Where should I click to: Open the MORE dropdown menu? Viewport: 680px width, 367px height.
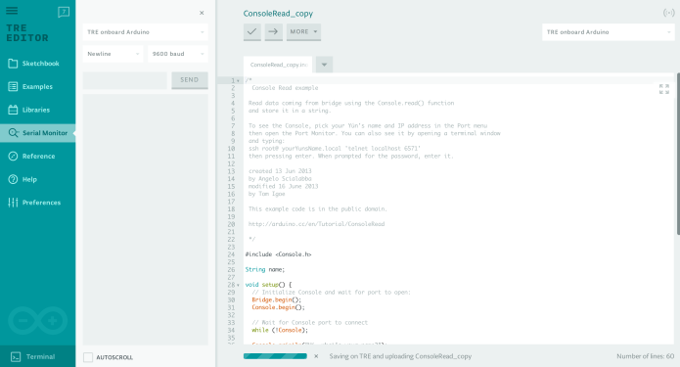click(303, 31)
